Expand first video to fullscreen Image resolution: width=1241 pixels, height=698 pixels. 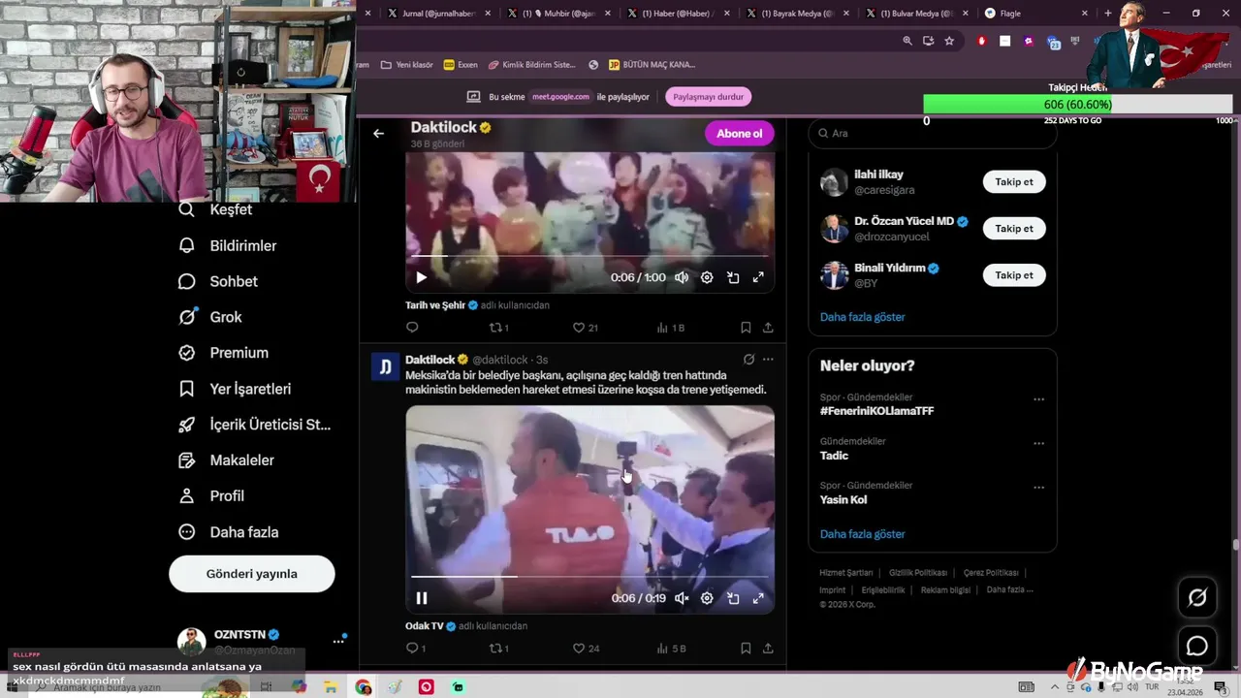(x=758, y=277)
